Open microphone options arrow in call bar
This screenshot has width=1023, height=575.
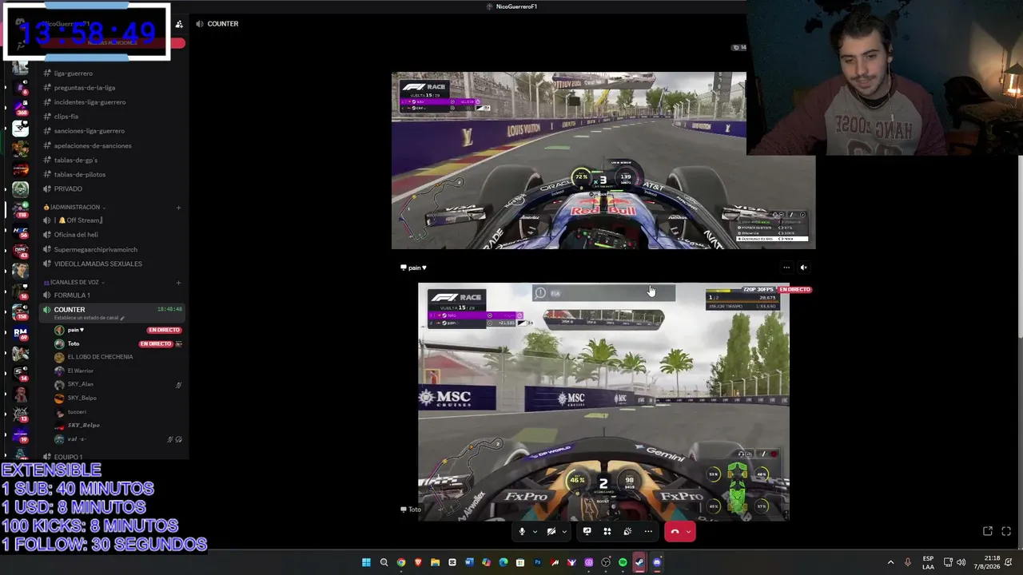[535, 531]
